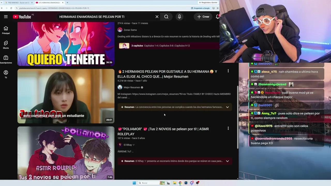Click Pregúntale a Google in address bar
The width and height of the screenshot is (331, 186).
point(200,8)
